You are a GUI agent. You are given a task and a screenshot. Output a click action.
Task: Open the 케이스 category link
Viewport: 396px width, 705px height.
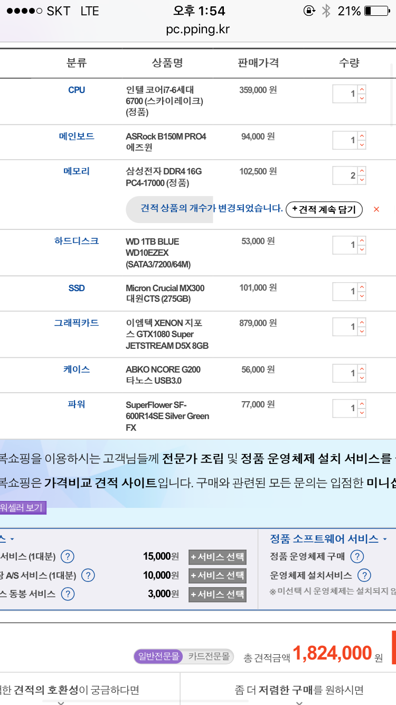click(77, 369)
